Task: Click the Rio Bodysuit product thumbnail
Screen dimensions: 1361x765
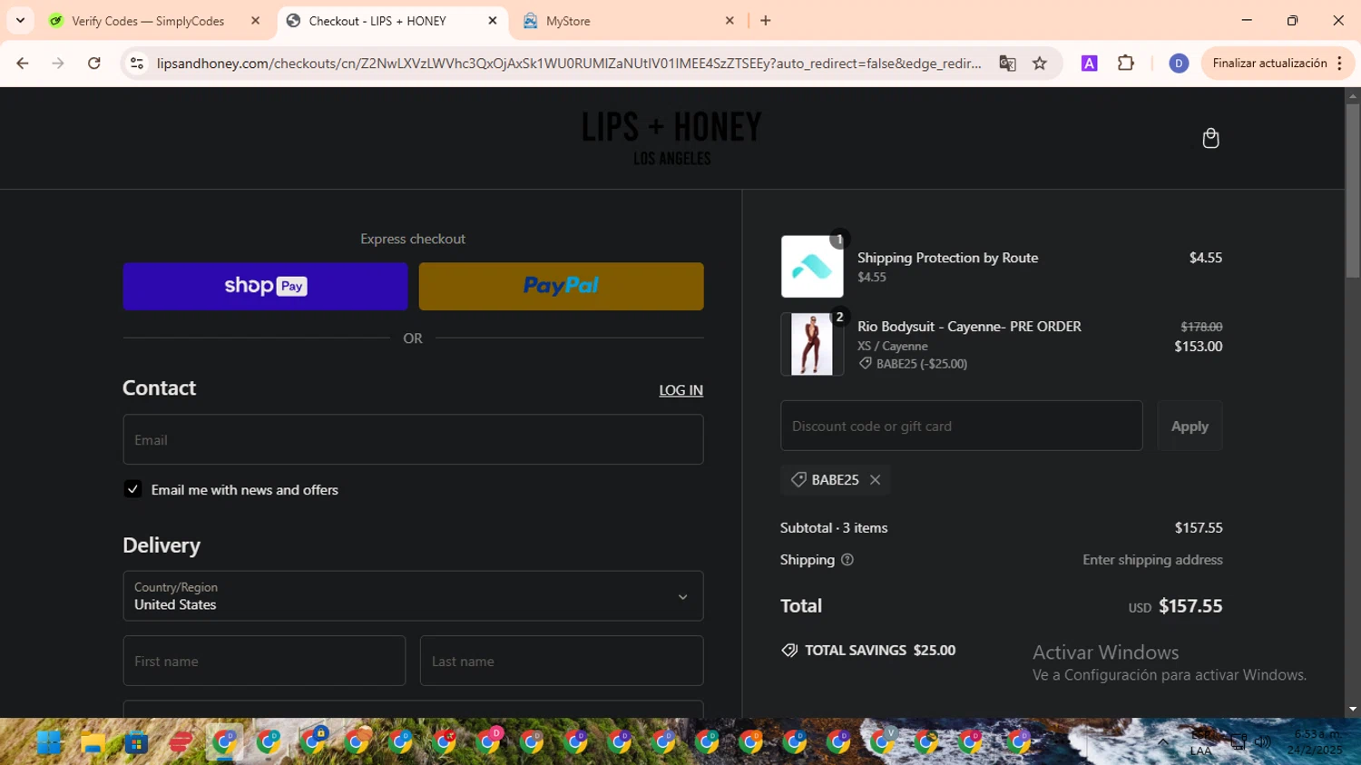Action: (x=812, y=344)
